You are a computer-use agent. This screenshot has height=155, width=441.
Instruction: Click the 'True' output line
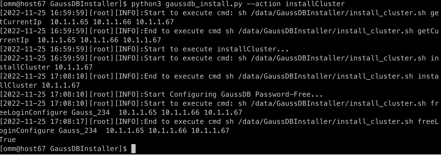(8, 140)
